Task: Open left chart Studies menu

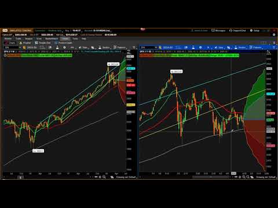Action: [x=104, y=47]
